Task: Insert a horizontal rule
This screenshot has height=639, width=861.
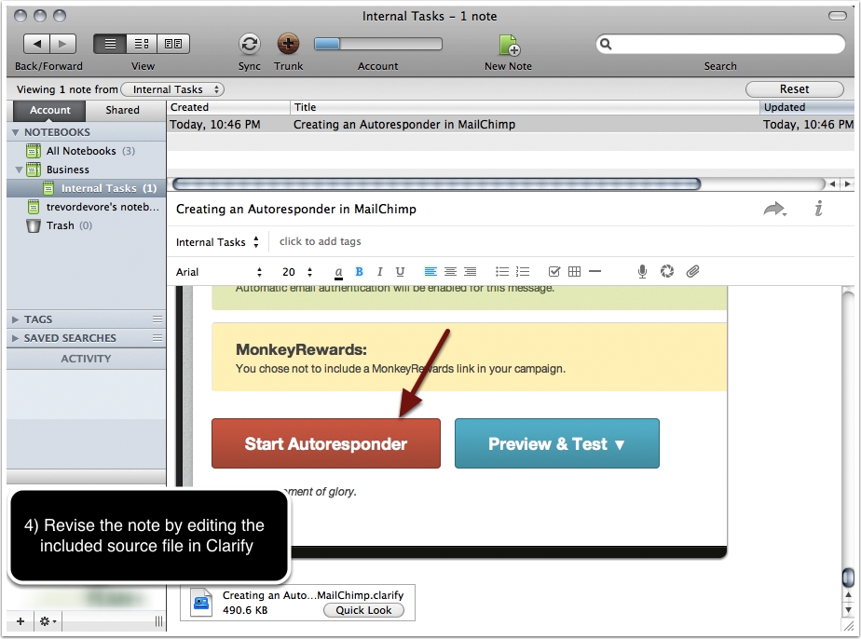Action: tap(594, 271)
